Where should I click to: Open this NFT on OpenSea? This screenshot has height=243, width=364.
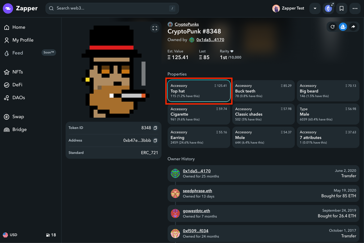coord(343,27)
